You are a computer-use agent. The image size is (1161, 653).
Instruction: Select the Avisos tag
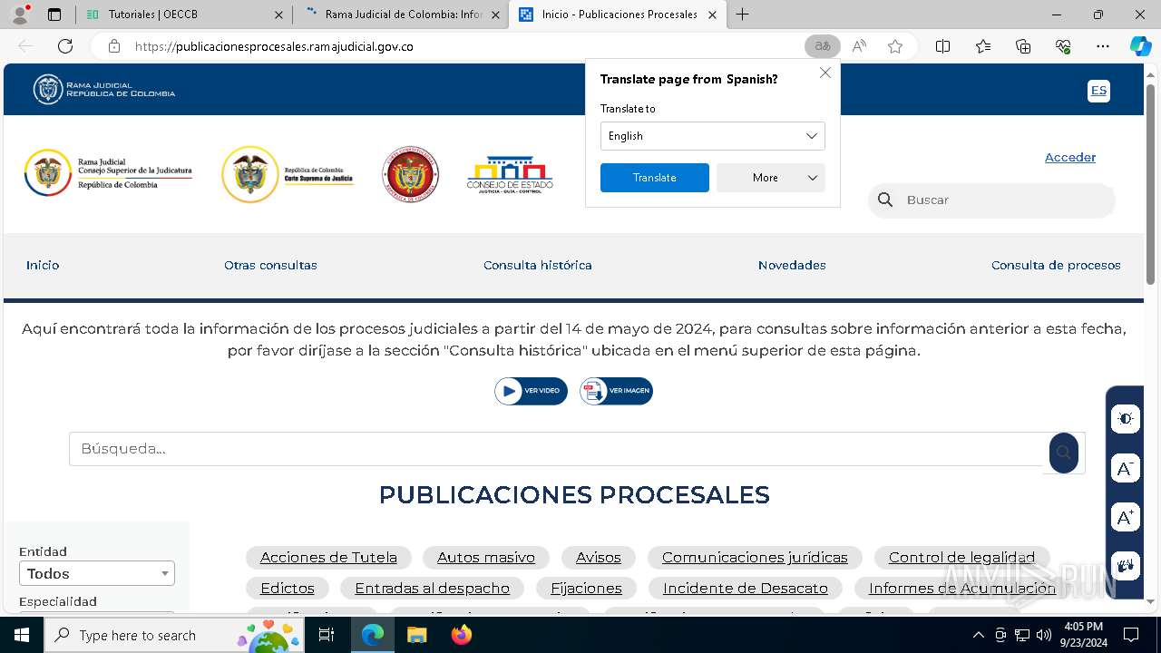599,557
